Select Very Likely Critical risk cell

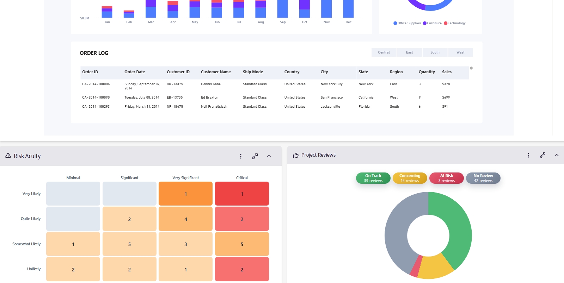[242, 194]
